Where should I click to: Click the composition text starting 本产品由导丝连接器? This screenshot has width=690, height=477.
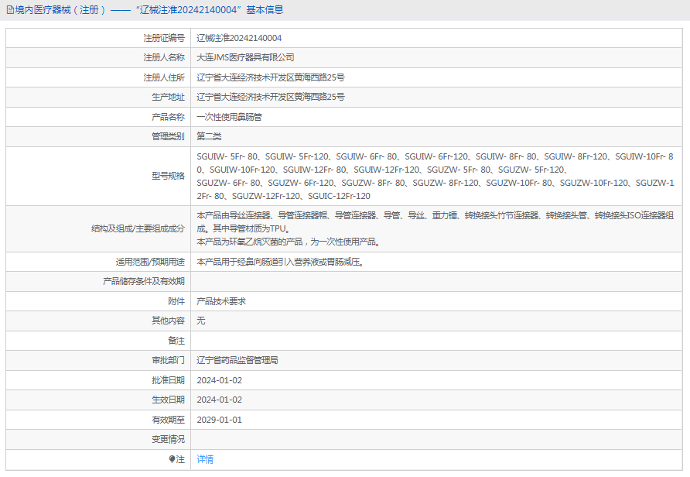point(436,228)
